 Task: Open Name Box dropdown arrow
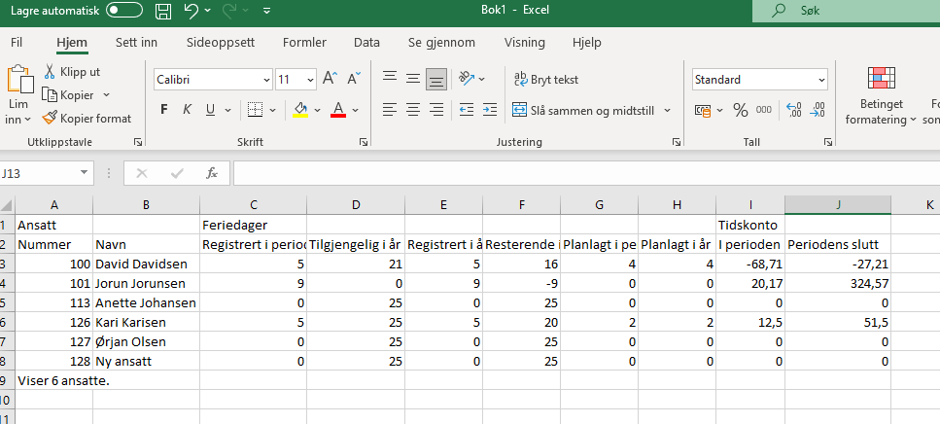click(84, 173)
